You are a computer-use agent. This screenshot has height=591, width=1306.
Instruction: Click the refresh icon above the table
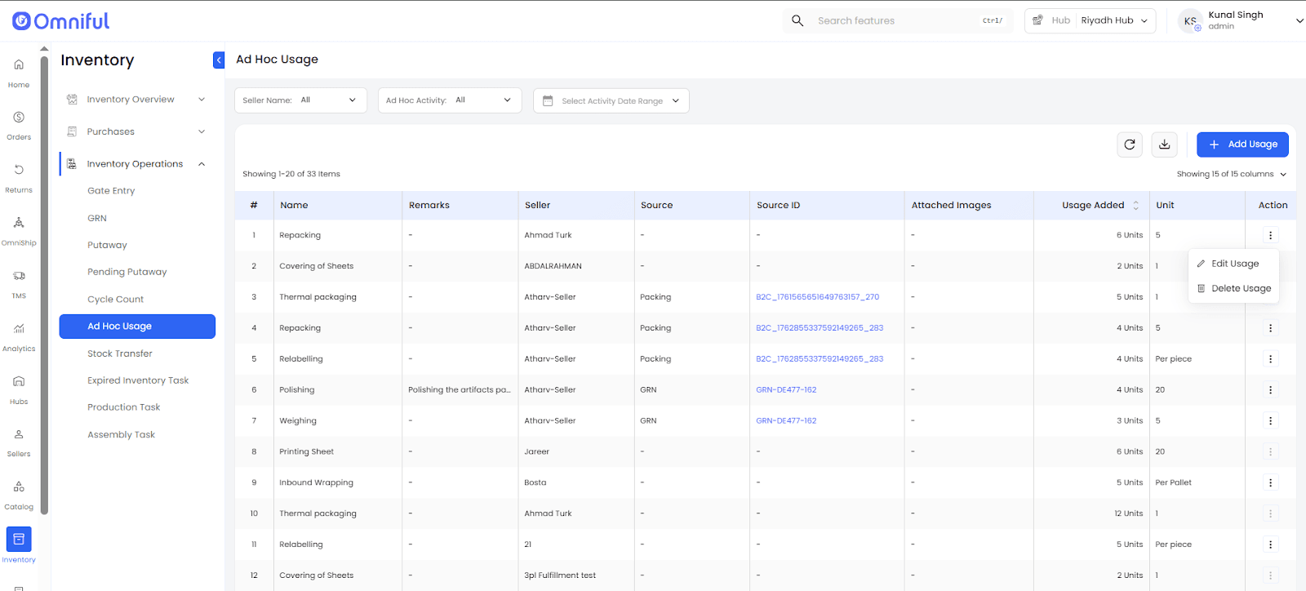[1129, 144]
